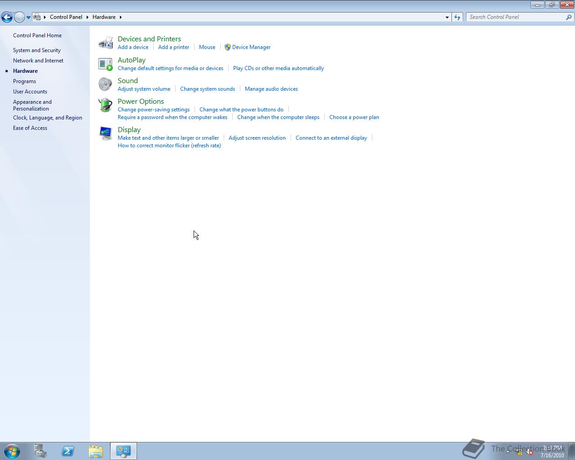Click Require a password when computer wakes

(172, 117)
